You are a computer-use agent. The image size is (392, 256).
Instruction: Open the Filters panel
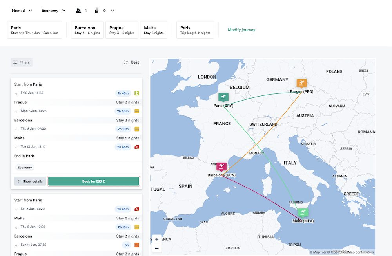click(x=22, y=62)
